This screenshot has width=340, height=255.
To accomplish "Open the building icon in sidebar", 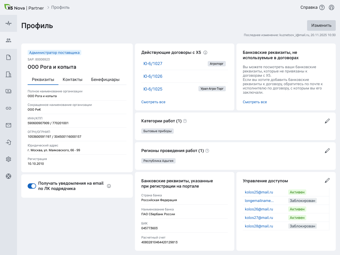I will [x=8, y=74].
